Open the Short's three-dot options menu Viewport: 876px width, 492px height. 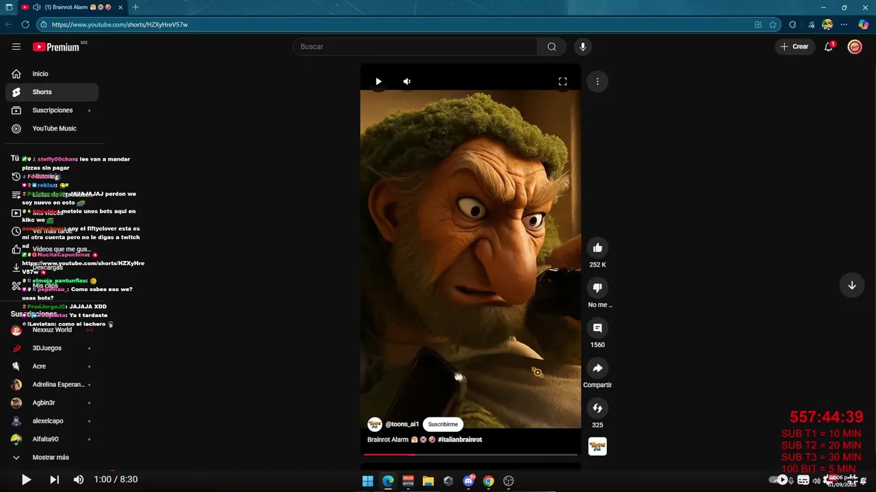[597, 81]
